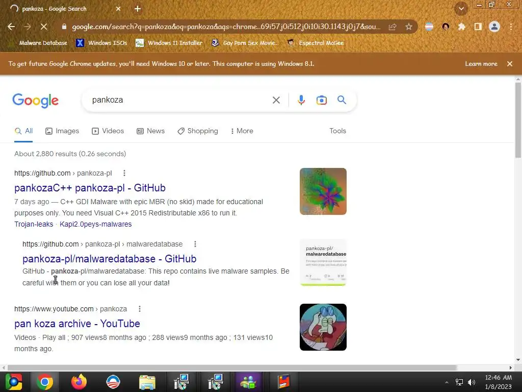Viewport: 522px width, 392px height.
Task: Click the horizontal page scrollbar
Action: 232,367
